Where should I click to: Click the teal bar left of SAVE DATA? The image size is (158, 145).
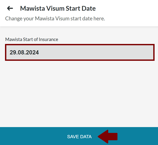(32, 137)
